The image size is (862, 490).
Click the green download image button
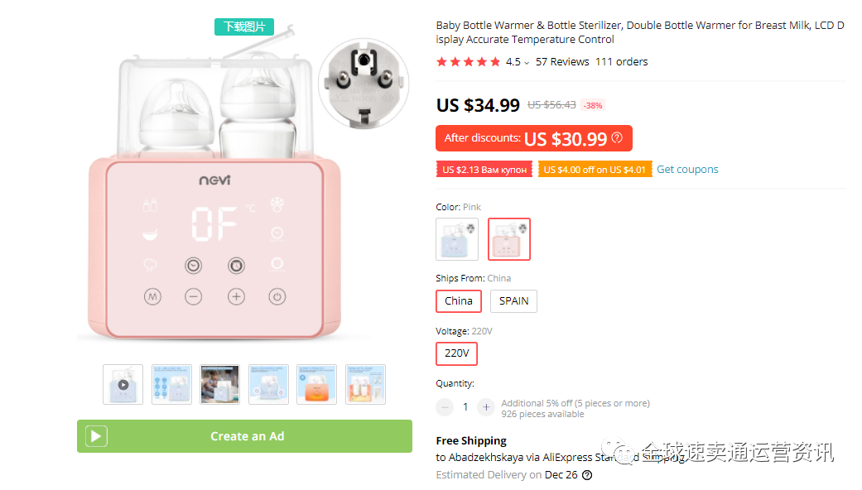click(x=244, y=26)
